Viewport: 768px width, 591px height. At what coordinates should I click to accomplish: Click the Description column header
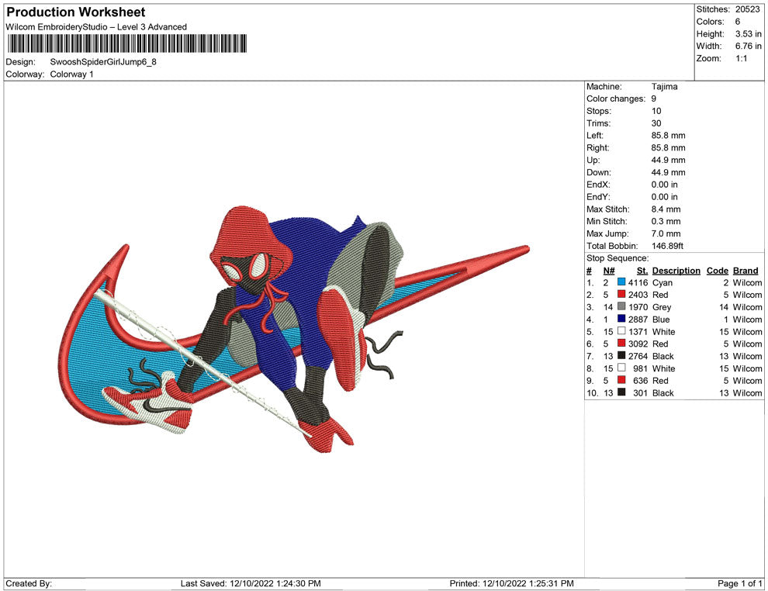676,270
